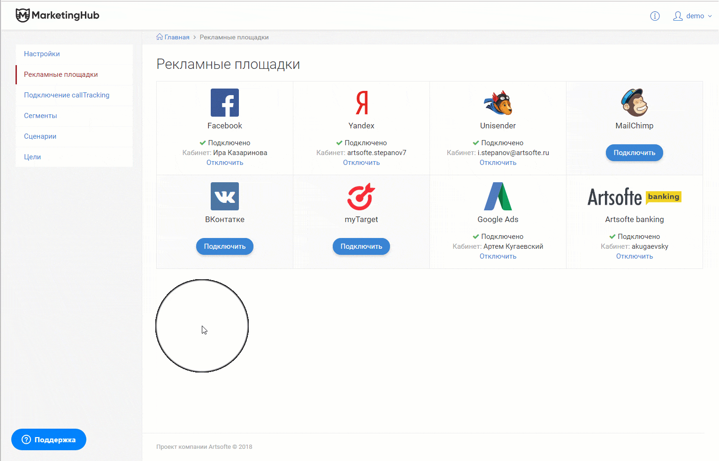Image resolution: width=719 pixels, height=461 pixels.
Task: Disconnect Google Ads via Отключить link
Action: tap(498, 256)
